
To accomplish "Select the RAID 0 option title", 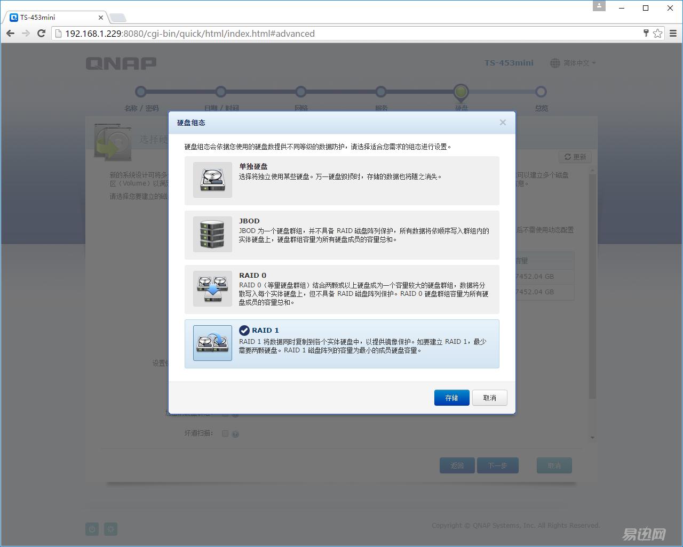I will click(252, 275).
